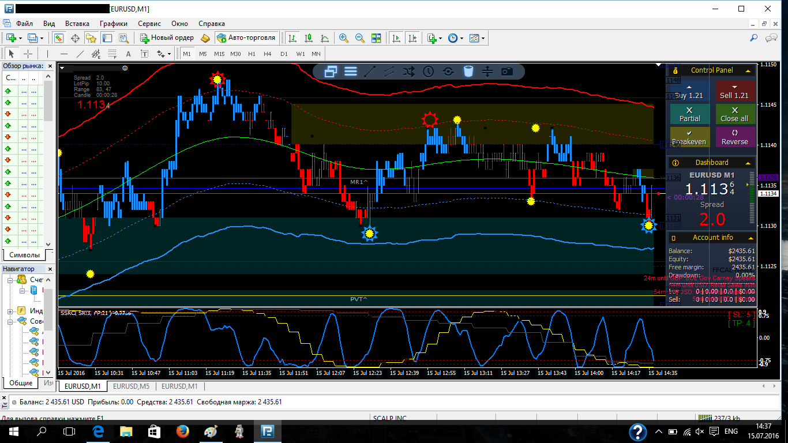Switch chart to candlestick mode
The width and height of the screenshot is (788, 443).
tap(309, 38)
